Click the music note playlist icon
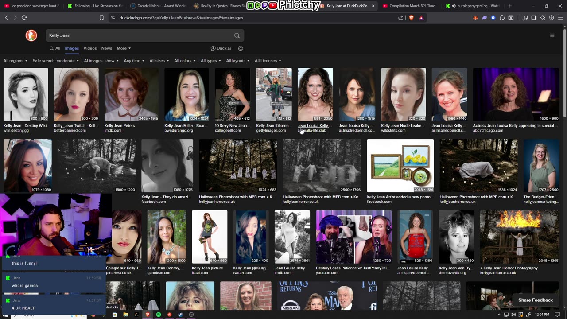 tap(525, 18)
